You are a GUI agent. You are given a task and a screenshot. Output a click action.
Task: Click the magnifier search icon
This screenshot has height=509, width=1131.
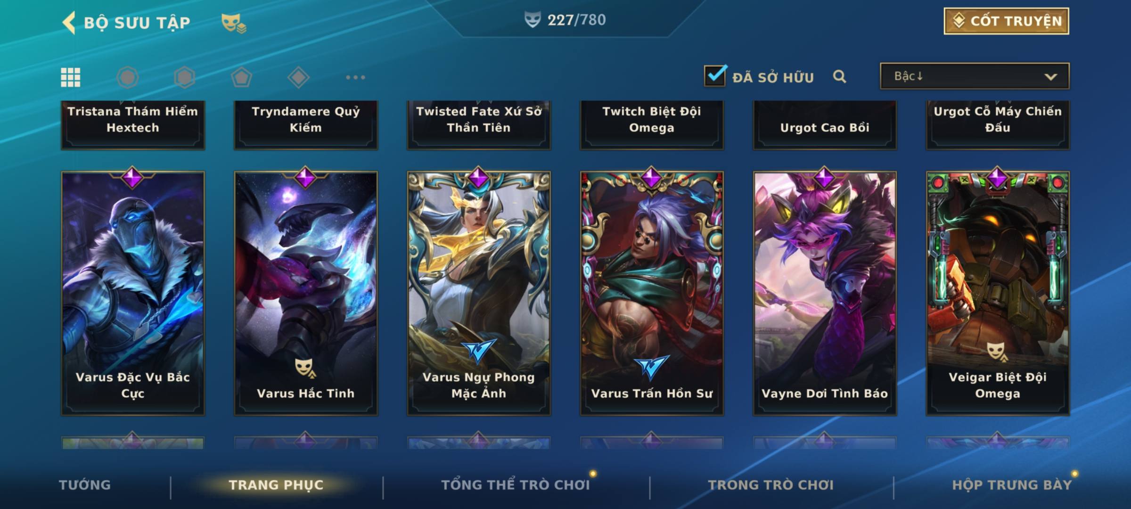click(839, 76)
